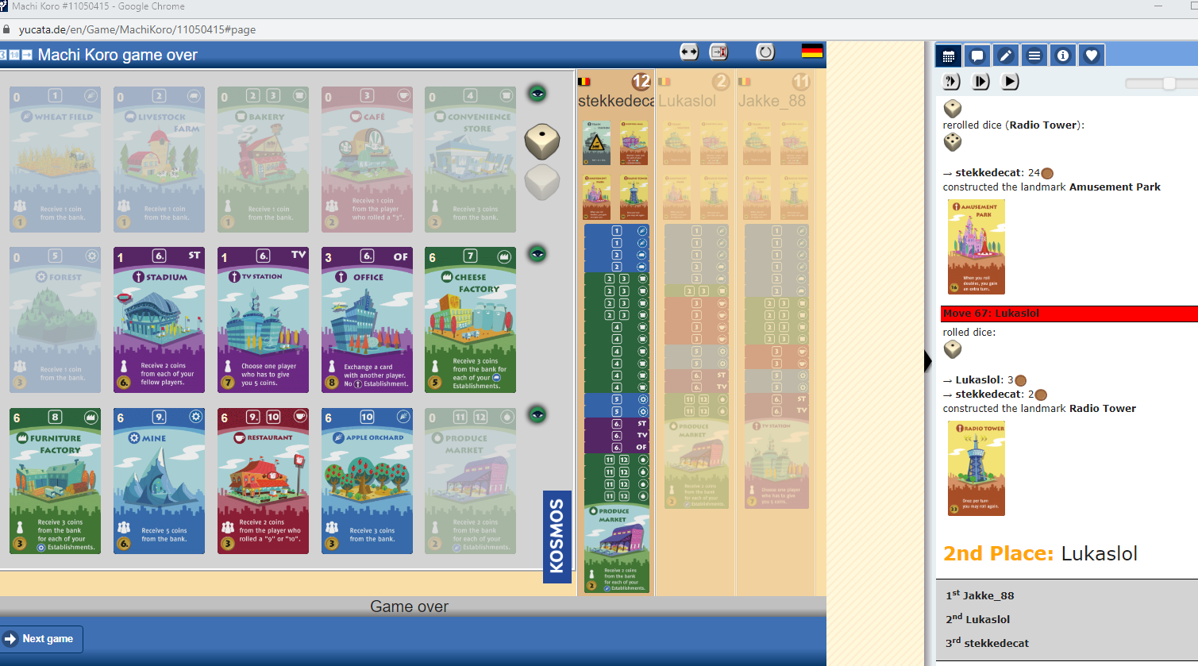Click the Radio Tower card image in log
Image resolution: width=1198 pixels, height=666 pixels.
tap(977, 468)
